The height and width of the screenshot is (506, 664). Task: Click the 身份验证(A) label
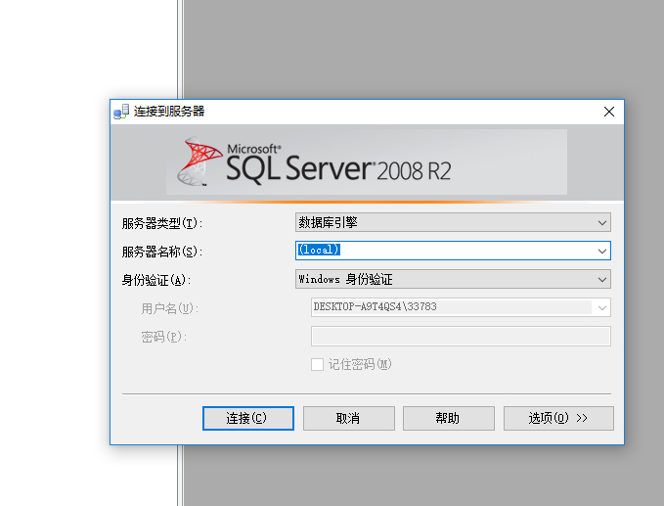click(x=156, y=280)
